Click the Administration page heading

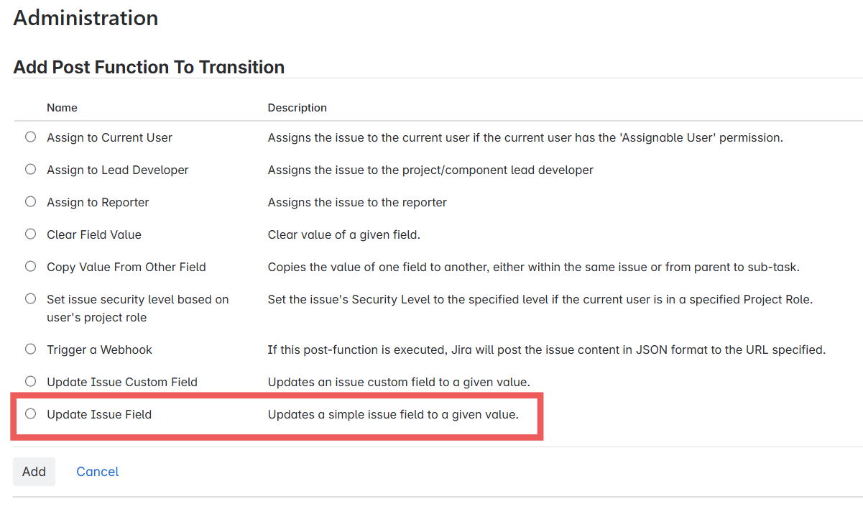coord(86,17)
